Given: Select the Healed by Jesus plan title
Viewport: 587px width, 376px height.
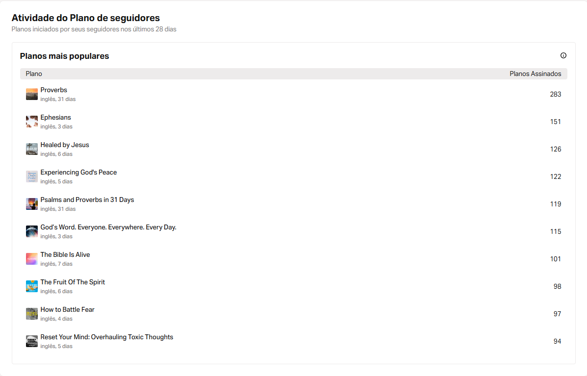Looking at the screenshot, I should pos(65,145).
